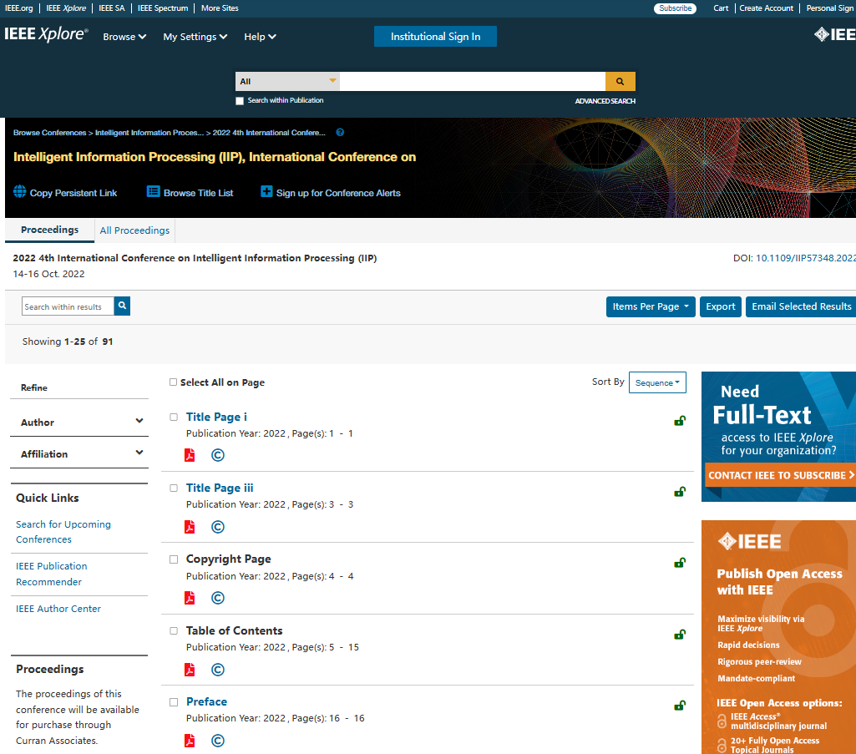Open IEEE Spectrum site link
Screen dimensions: 856x754
(163, 8)
